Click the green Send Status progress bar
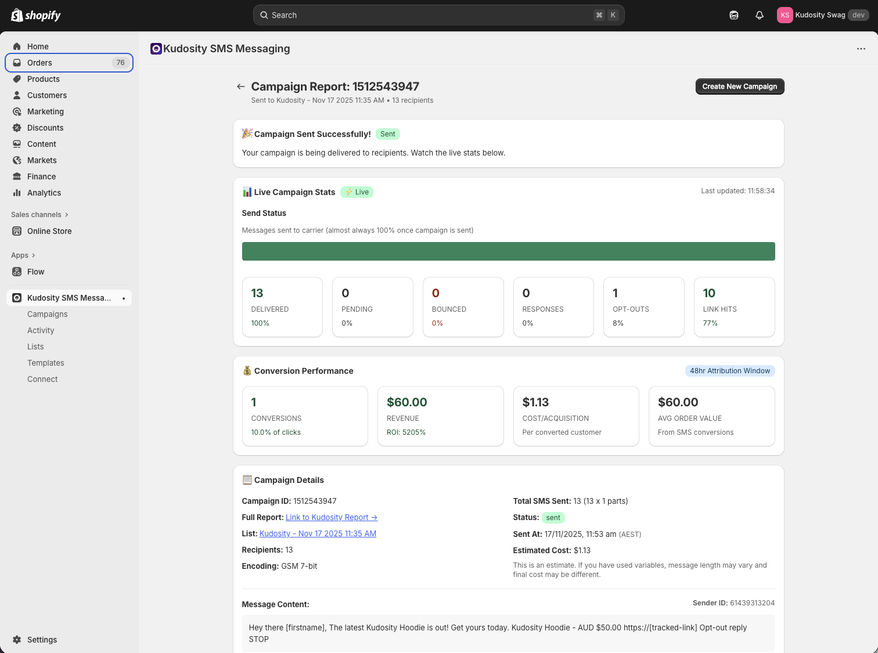Screen dimensions: 878x653 pyautogui.click(x=508, y=251)
